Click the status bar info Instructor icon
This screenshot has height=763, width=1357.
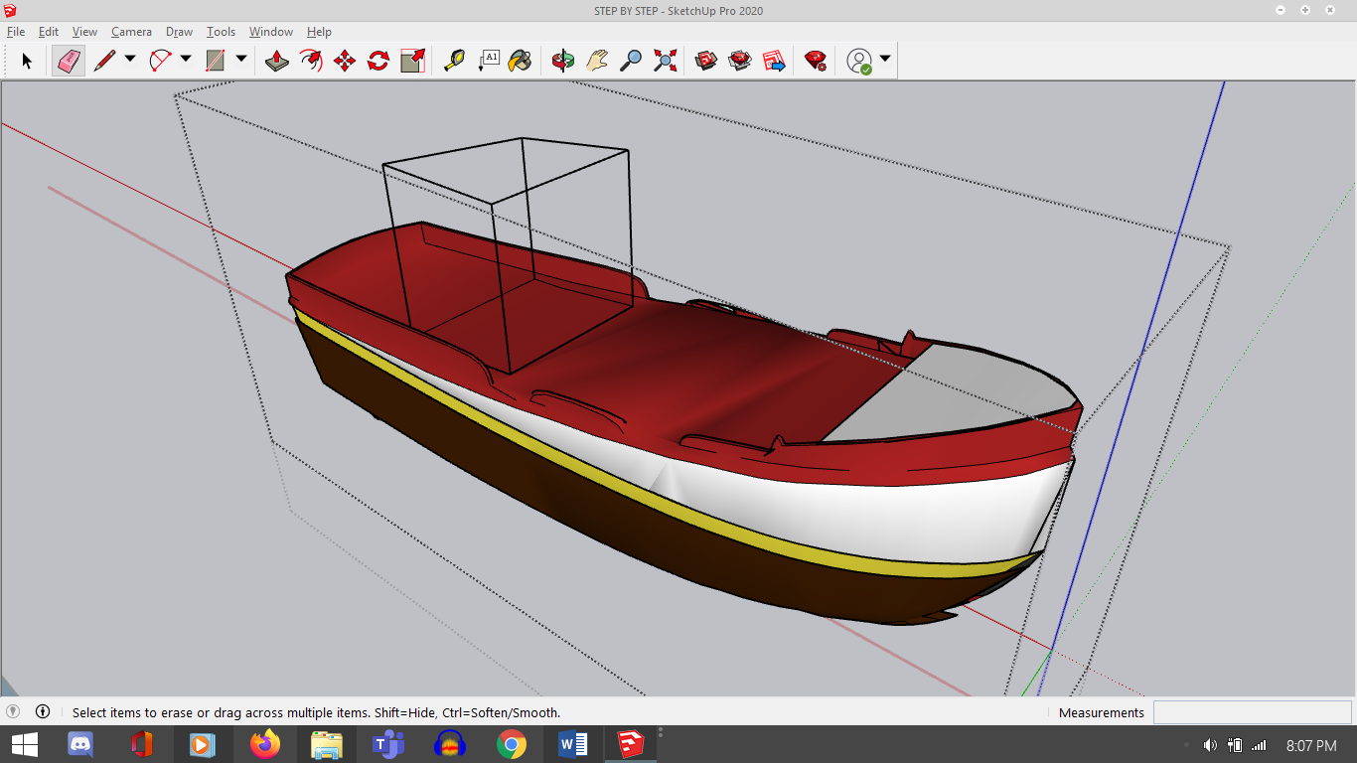point(43,711)
